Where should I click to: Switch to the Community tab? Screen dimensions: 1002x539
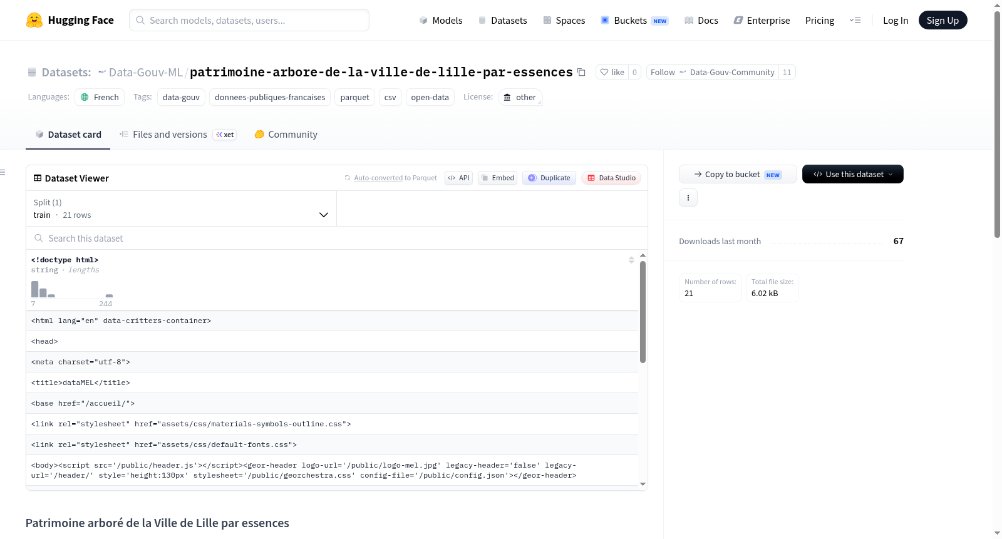(x=286, y=135)
